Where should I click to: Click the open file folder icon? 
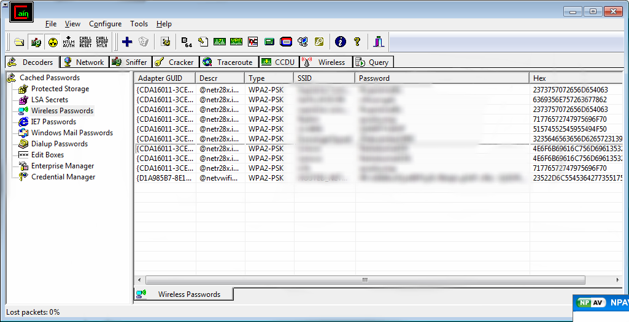click(x=20, y=42)
